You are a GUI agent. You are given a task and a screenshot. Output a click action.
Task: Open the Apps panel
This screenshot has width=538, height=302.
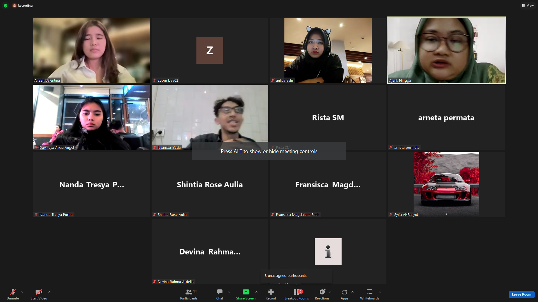[345, 294]
